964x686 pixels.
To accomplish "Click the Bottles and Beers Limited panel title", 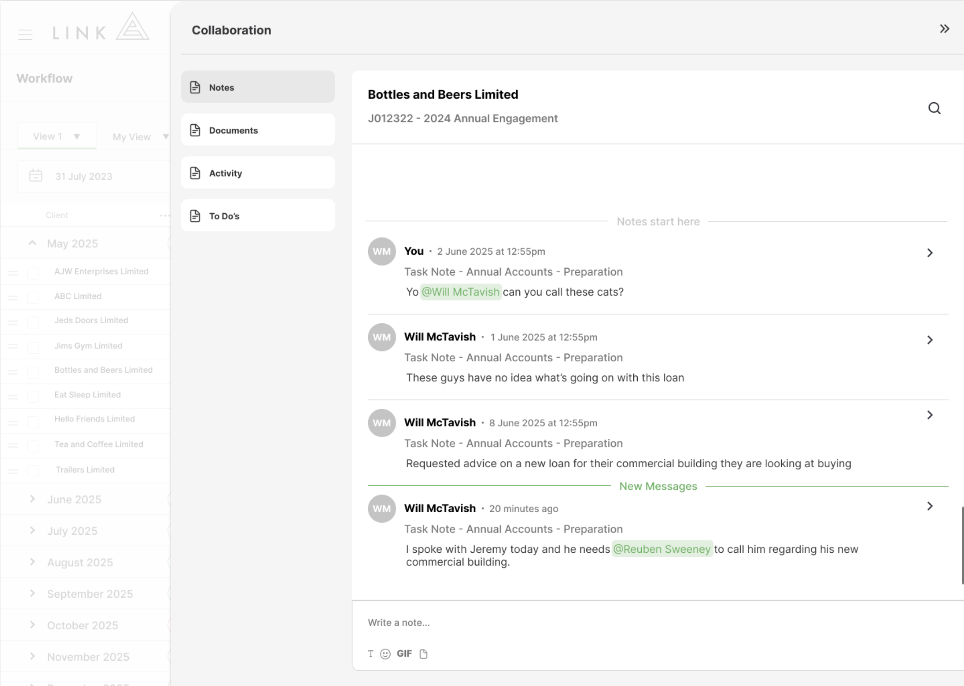I will tap(443, 95).
